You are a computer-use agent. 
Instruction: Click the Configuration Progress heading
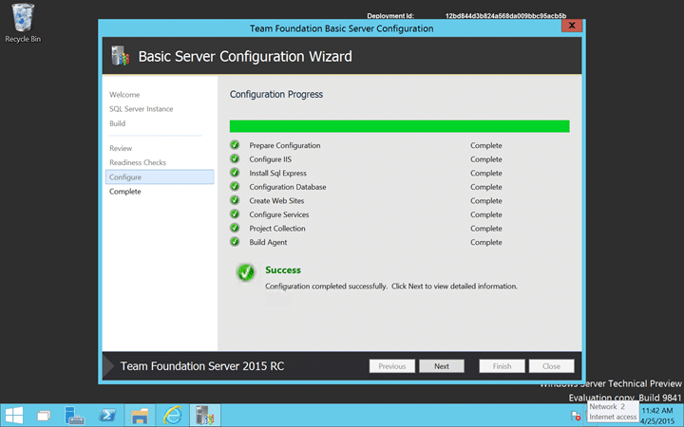click(x=276, y=94)
